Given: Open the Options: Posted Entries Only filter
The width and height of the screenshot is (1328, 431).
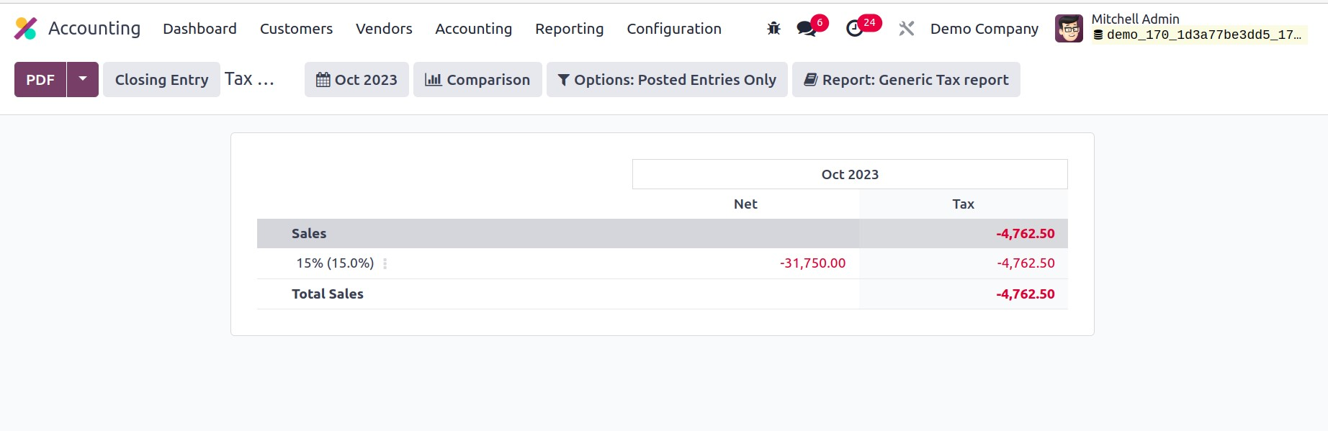Looking at the screenshot, I should pyautogui.click(x=667, y=80).
